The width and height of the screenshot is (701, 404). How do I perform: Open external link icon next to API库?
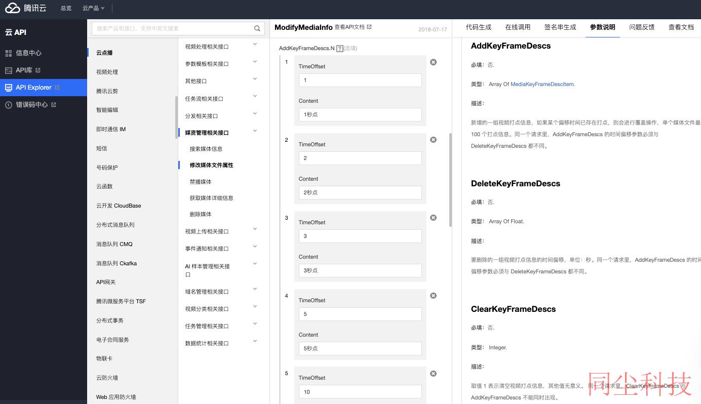click(x=38, y=70)
